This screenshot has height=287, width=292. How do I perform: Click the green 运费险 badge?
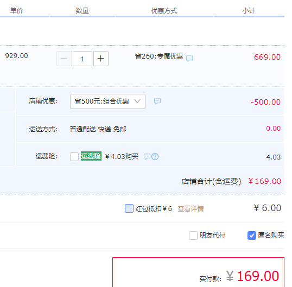[91, 156]
